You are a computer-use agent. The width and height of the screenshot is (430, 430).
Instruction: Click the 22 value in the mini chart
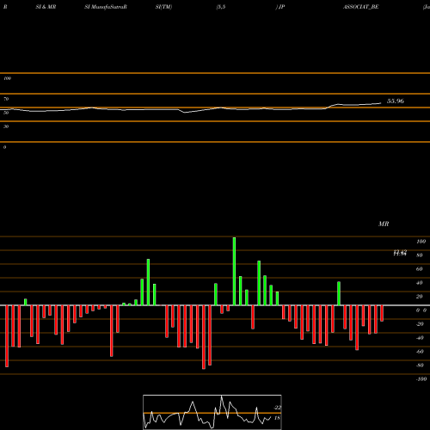click(278, 408)
